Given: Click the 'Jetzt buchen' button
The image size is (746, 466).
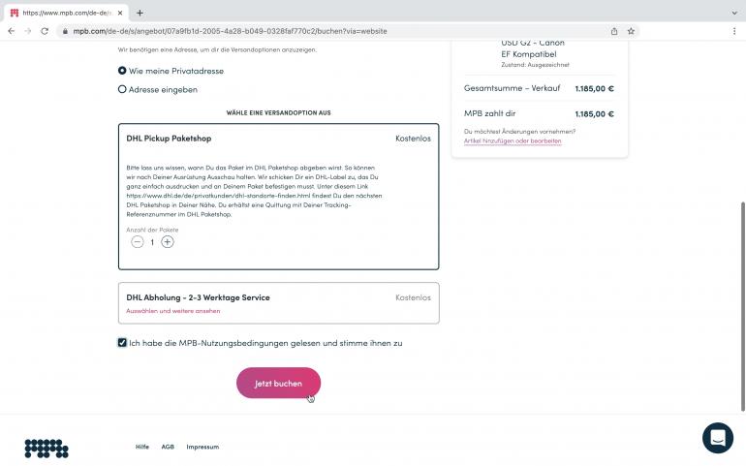Looking at the screenshot, I should [278, 384].
